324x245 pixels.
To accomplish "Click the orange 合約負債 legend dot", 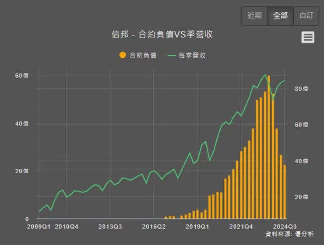I will pyautogui.click(x=123, y=55).
